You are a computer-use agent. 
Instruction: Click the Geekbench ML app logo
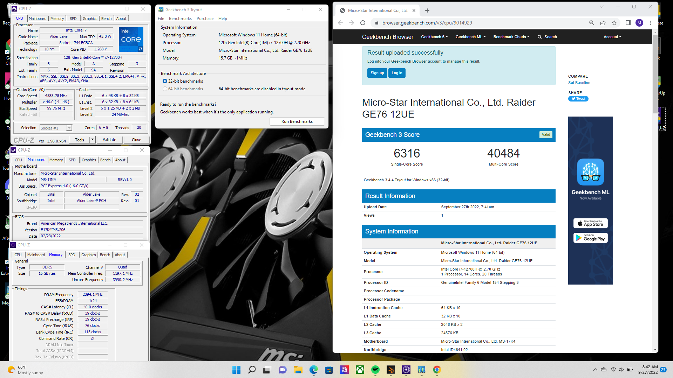591,172
